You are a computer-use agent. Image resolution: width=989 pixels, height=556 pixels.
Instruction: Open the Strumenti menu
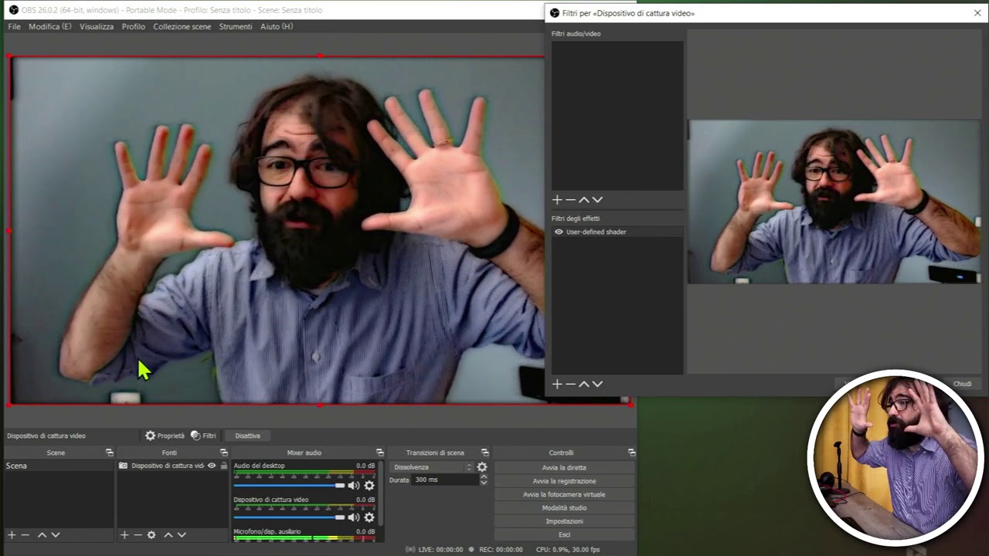click(x=235, y=26)
